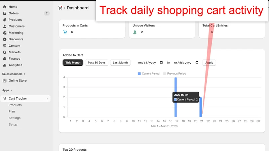Click the Top 20 Products heading
This screenshot has width=269, height=151.
coord(75,149)
